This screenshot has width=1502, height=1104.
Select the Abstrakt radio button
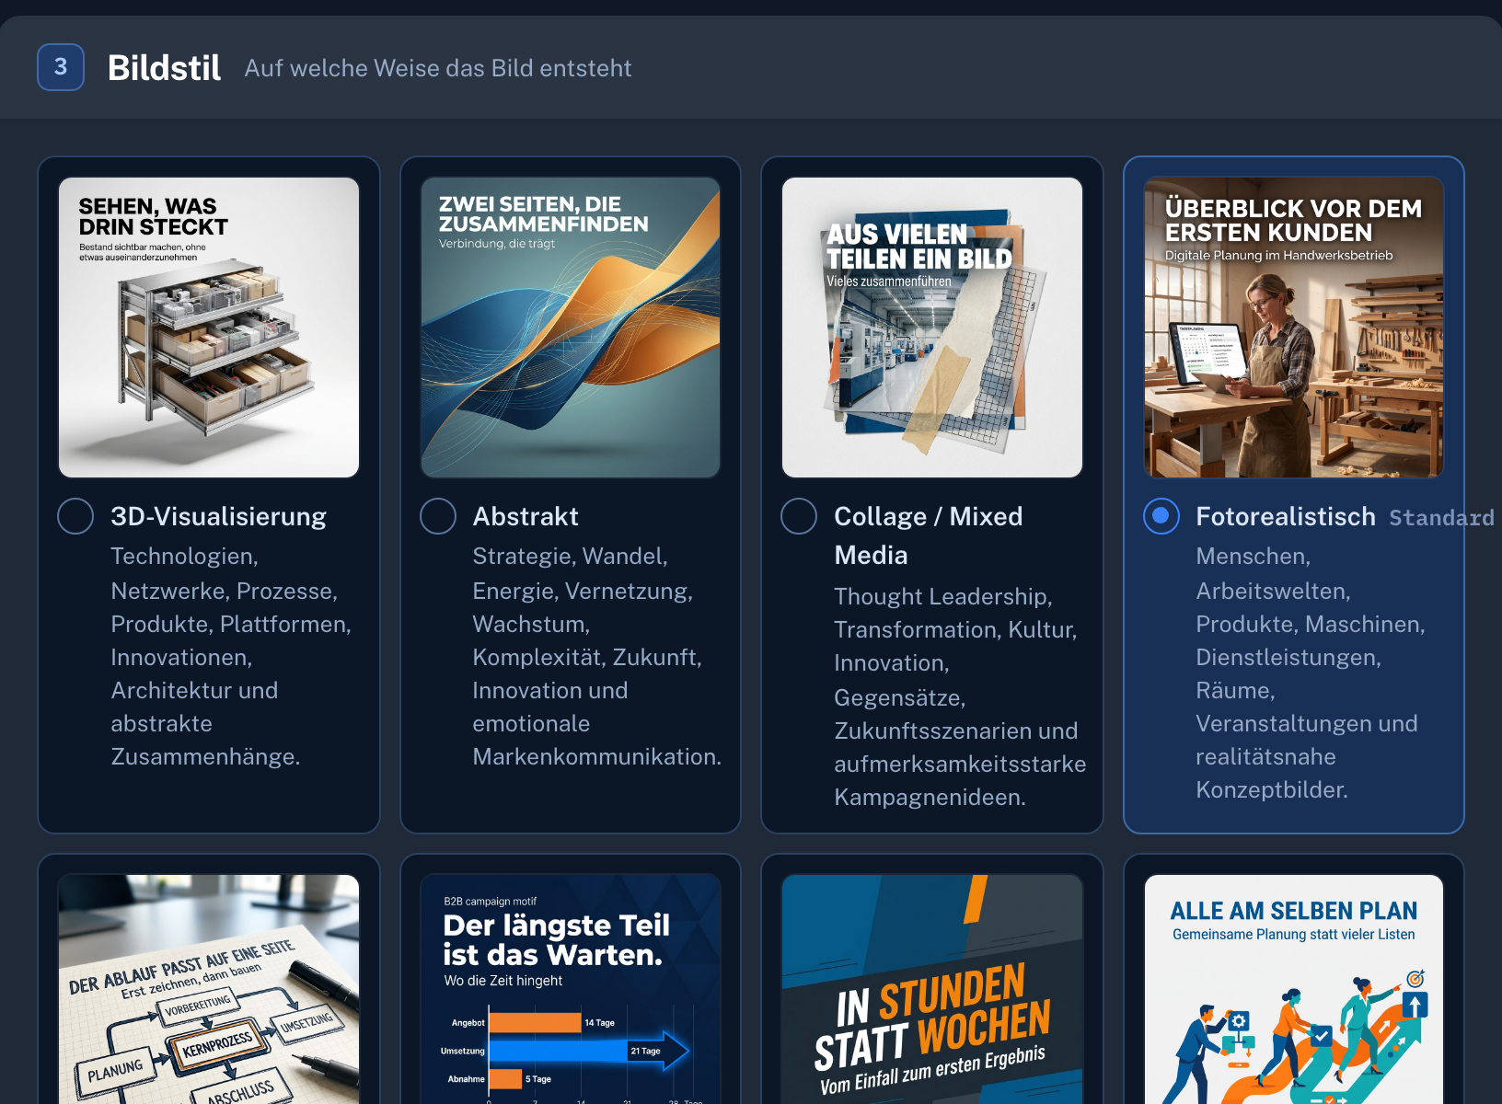pyautogui.click(x=438, y=516)
